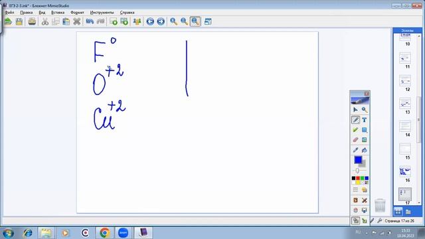Click the Paste clipboard icon
The height and width of the screenshot is (239, 425).
coord(66,21)
